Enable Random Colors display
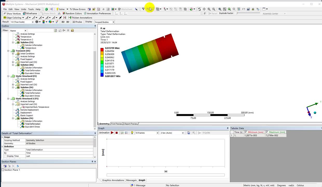This screenshot has height=187, width=322. [x=72, y=14]
